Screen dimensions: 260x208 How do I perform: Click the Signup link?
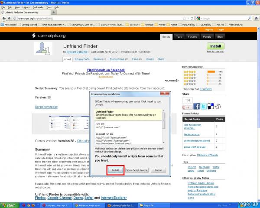pyautogui.click(x=209, y=29)
